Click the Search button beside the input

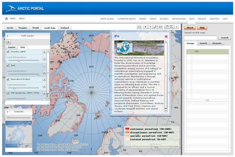[225, 38]
